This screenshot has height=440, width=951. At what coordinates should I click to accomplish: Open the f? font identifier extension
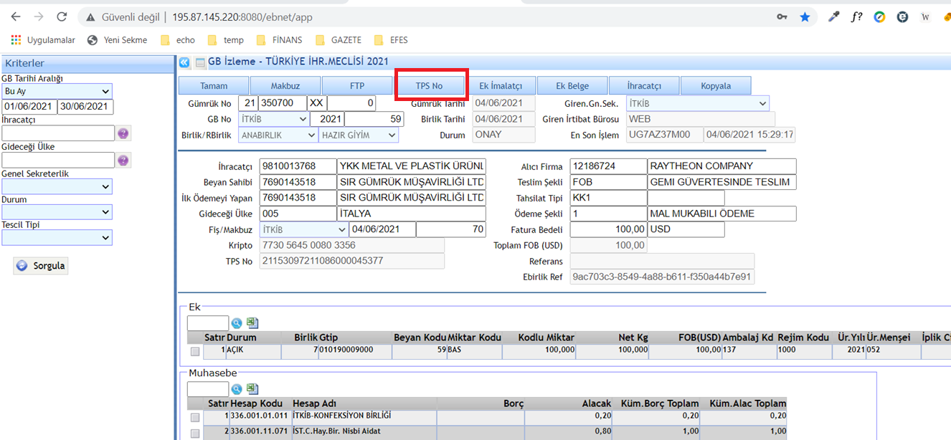coord(856,16)
